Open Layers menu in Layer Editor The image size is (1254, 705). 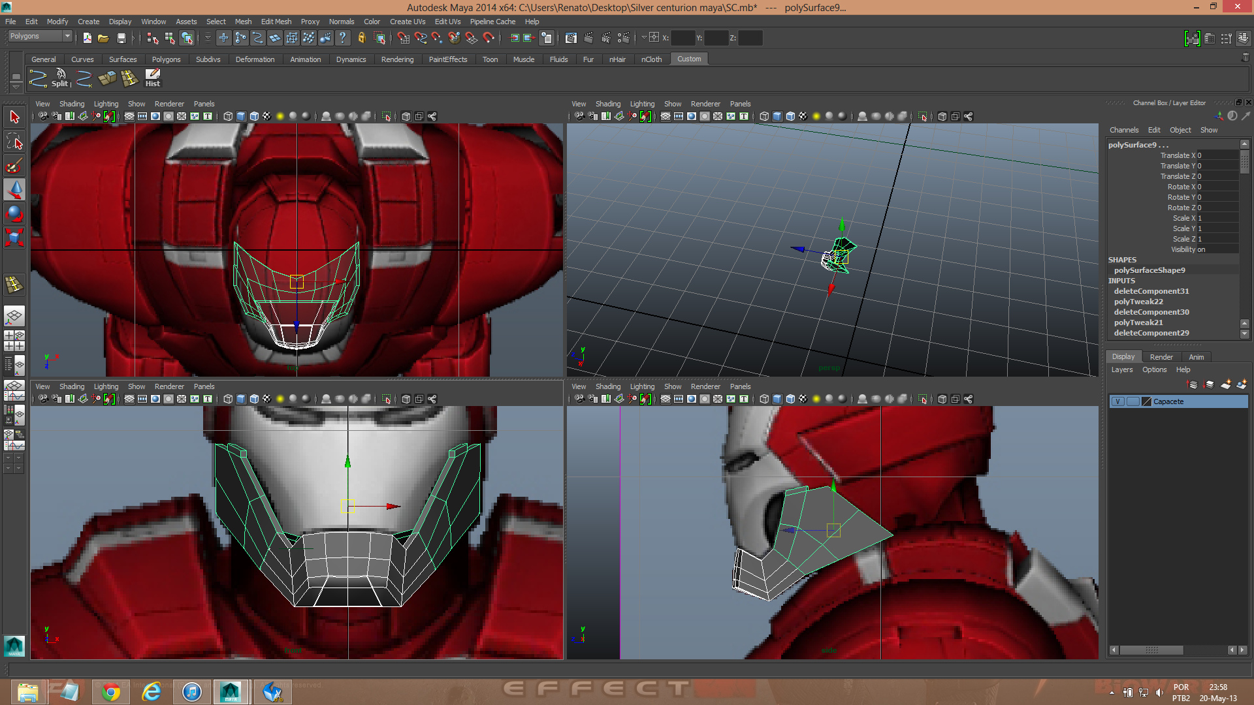pos(1122,369)
